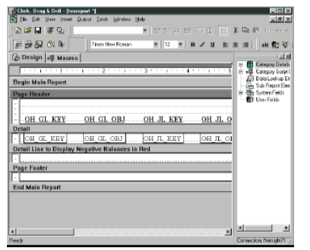Select OH_GL_OBJ label in Page Header
Screen dimensions: 310x250
pyautogui.click(x=105, y=119)
